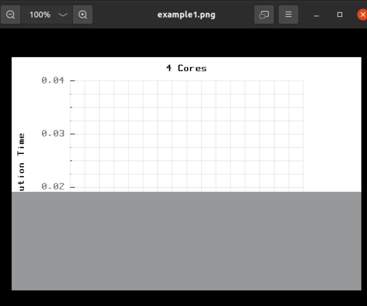Click the 0.02 y-axis label
367x306 pixels.
point(53,187)
